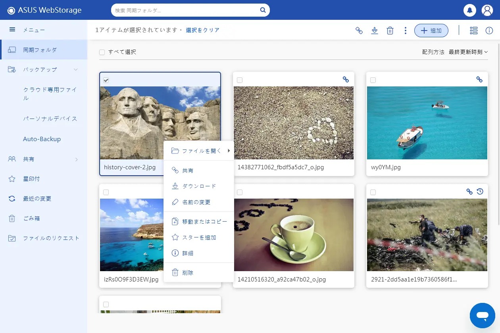Open 最終更新時刻 sort dropdown
The width and height of the screenshot is (500, 333).
tap(468, 52)
